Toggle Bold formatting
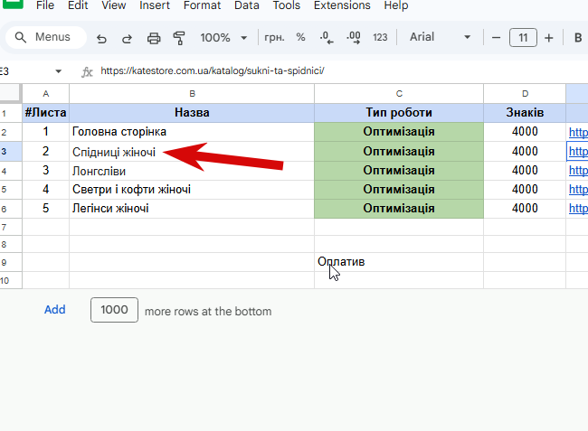Viewport: 588px width, 431px height. pos(578,37)
